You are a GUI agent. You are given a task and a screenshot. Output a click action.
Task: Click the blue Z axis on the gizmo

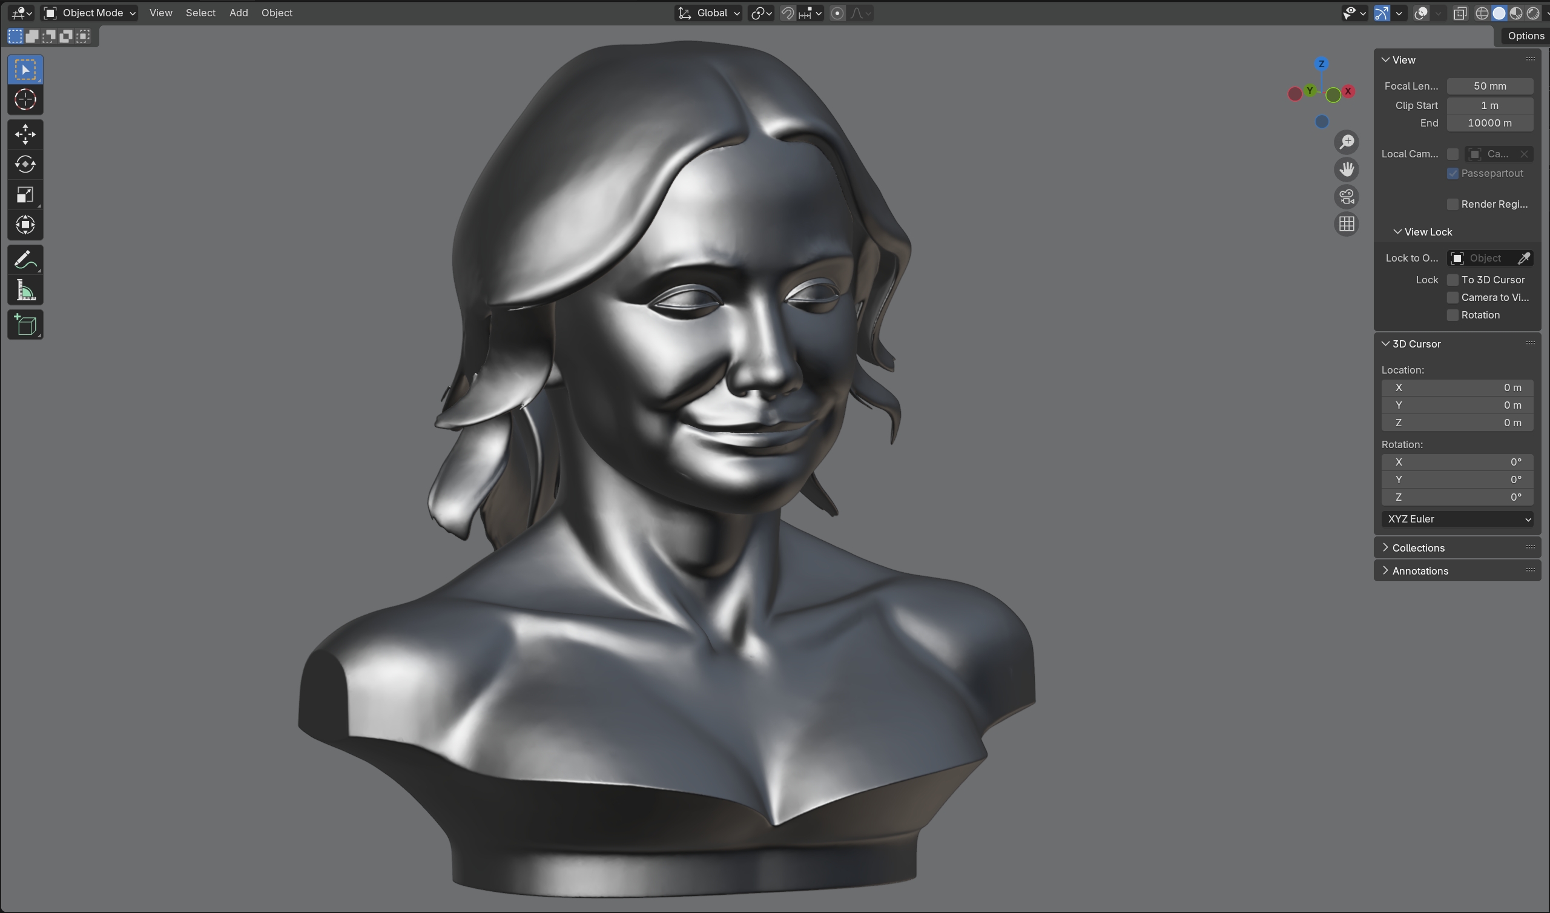click(x=1321, y=64)
